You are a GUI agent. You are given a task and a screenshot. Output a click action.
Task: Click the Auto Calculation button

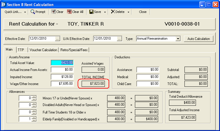tap(199, 39)
